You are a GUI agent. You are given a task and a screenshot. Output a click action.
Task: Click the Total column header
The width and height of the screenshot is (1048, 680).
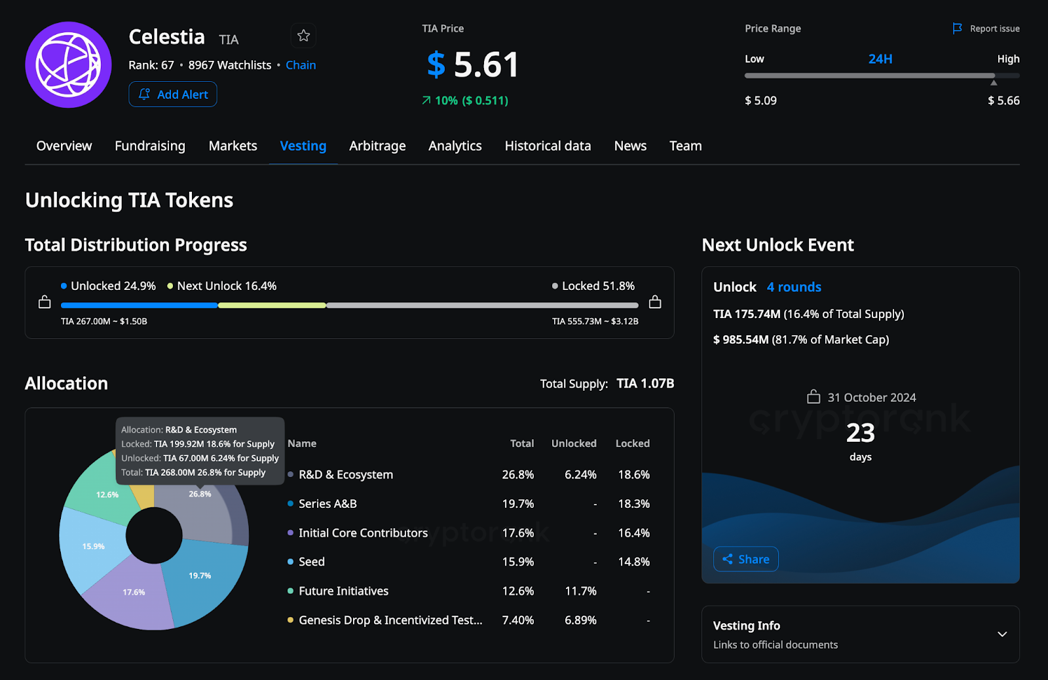(x=522, y=443)
